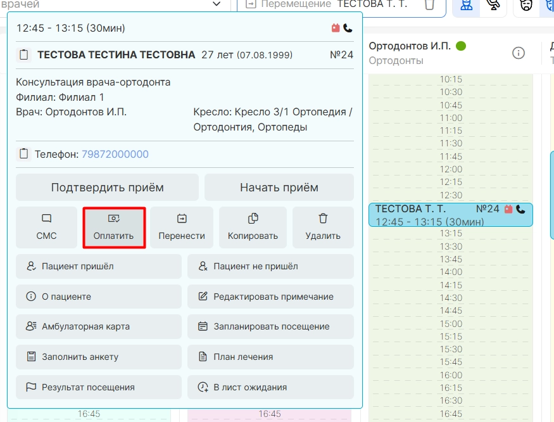Viewport: 554px width, 422px height.
Task: Choose Запланировать посещение
Action: tap(270, 326)
